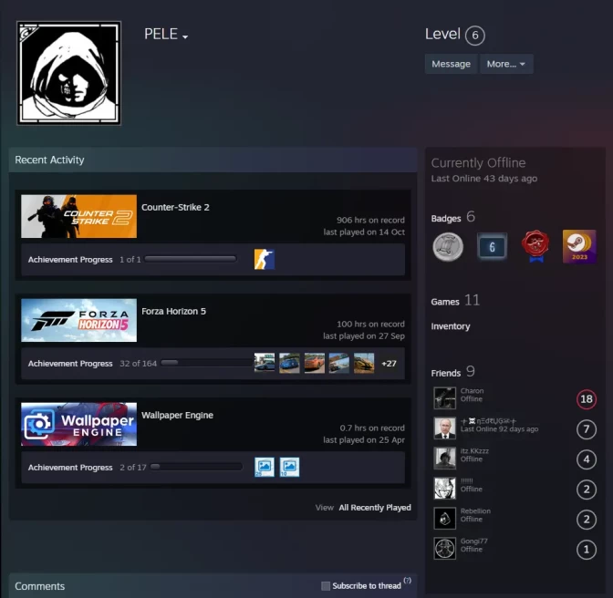Click the Forza Horizon 5 banner image
The image size is (613, 598).
point(79,320)
